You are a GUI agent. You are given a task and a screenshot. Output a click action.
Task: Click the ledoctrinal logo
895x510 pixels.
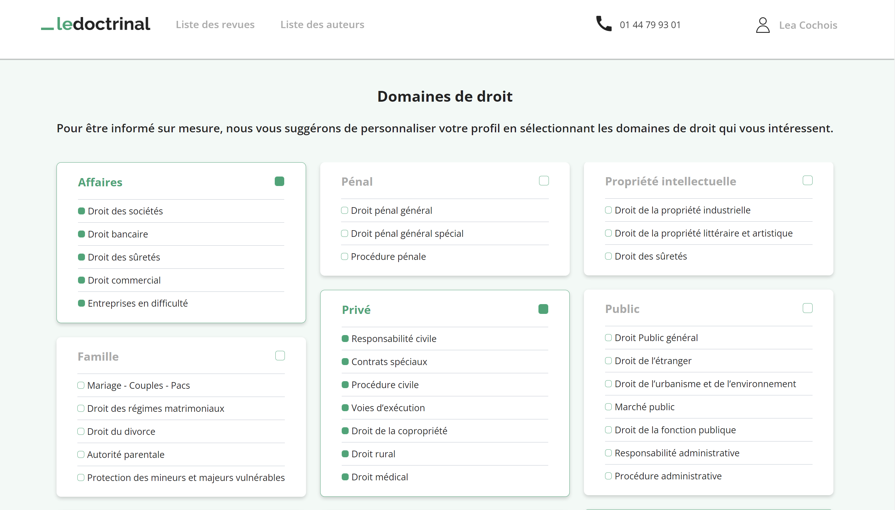[96, 24]
